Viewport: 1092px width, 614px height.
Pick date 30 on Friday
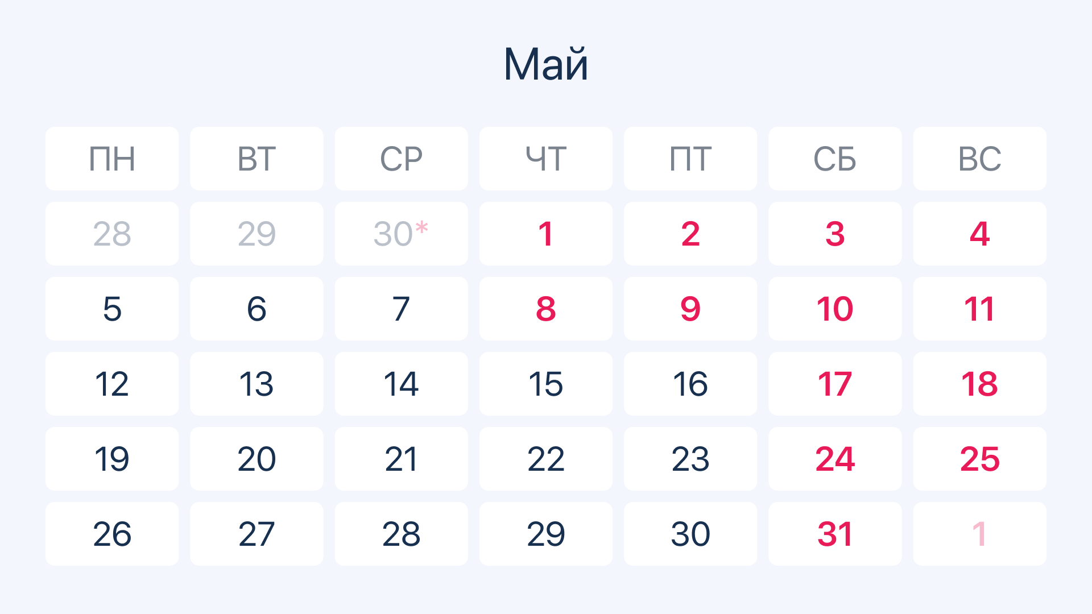coord(690,534)
